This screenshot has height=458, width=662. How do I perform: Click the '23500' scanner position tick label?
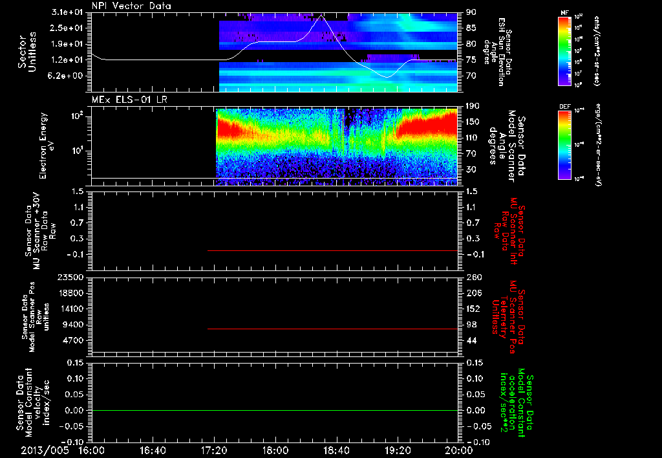tap(71, 277)
